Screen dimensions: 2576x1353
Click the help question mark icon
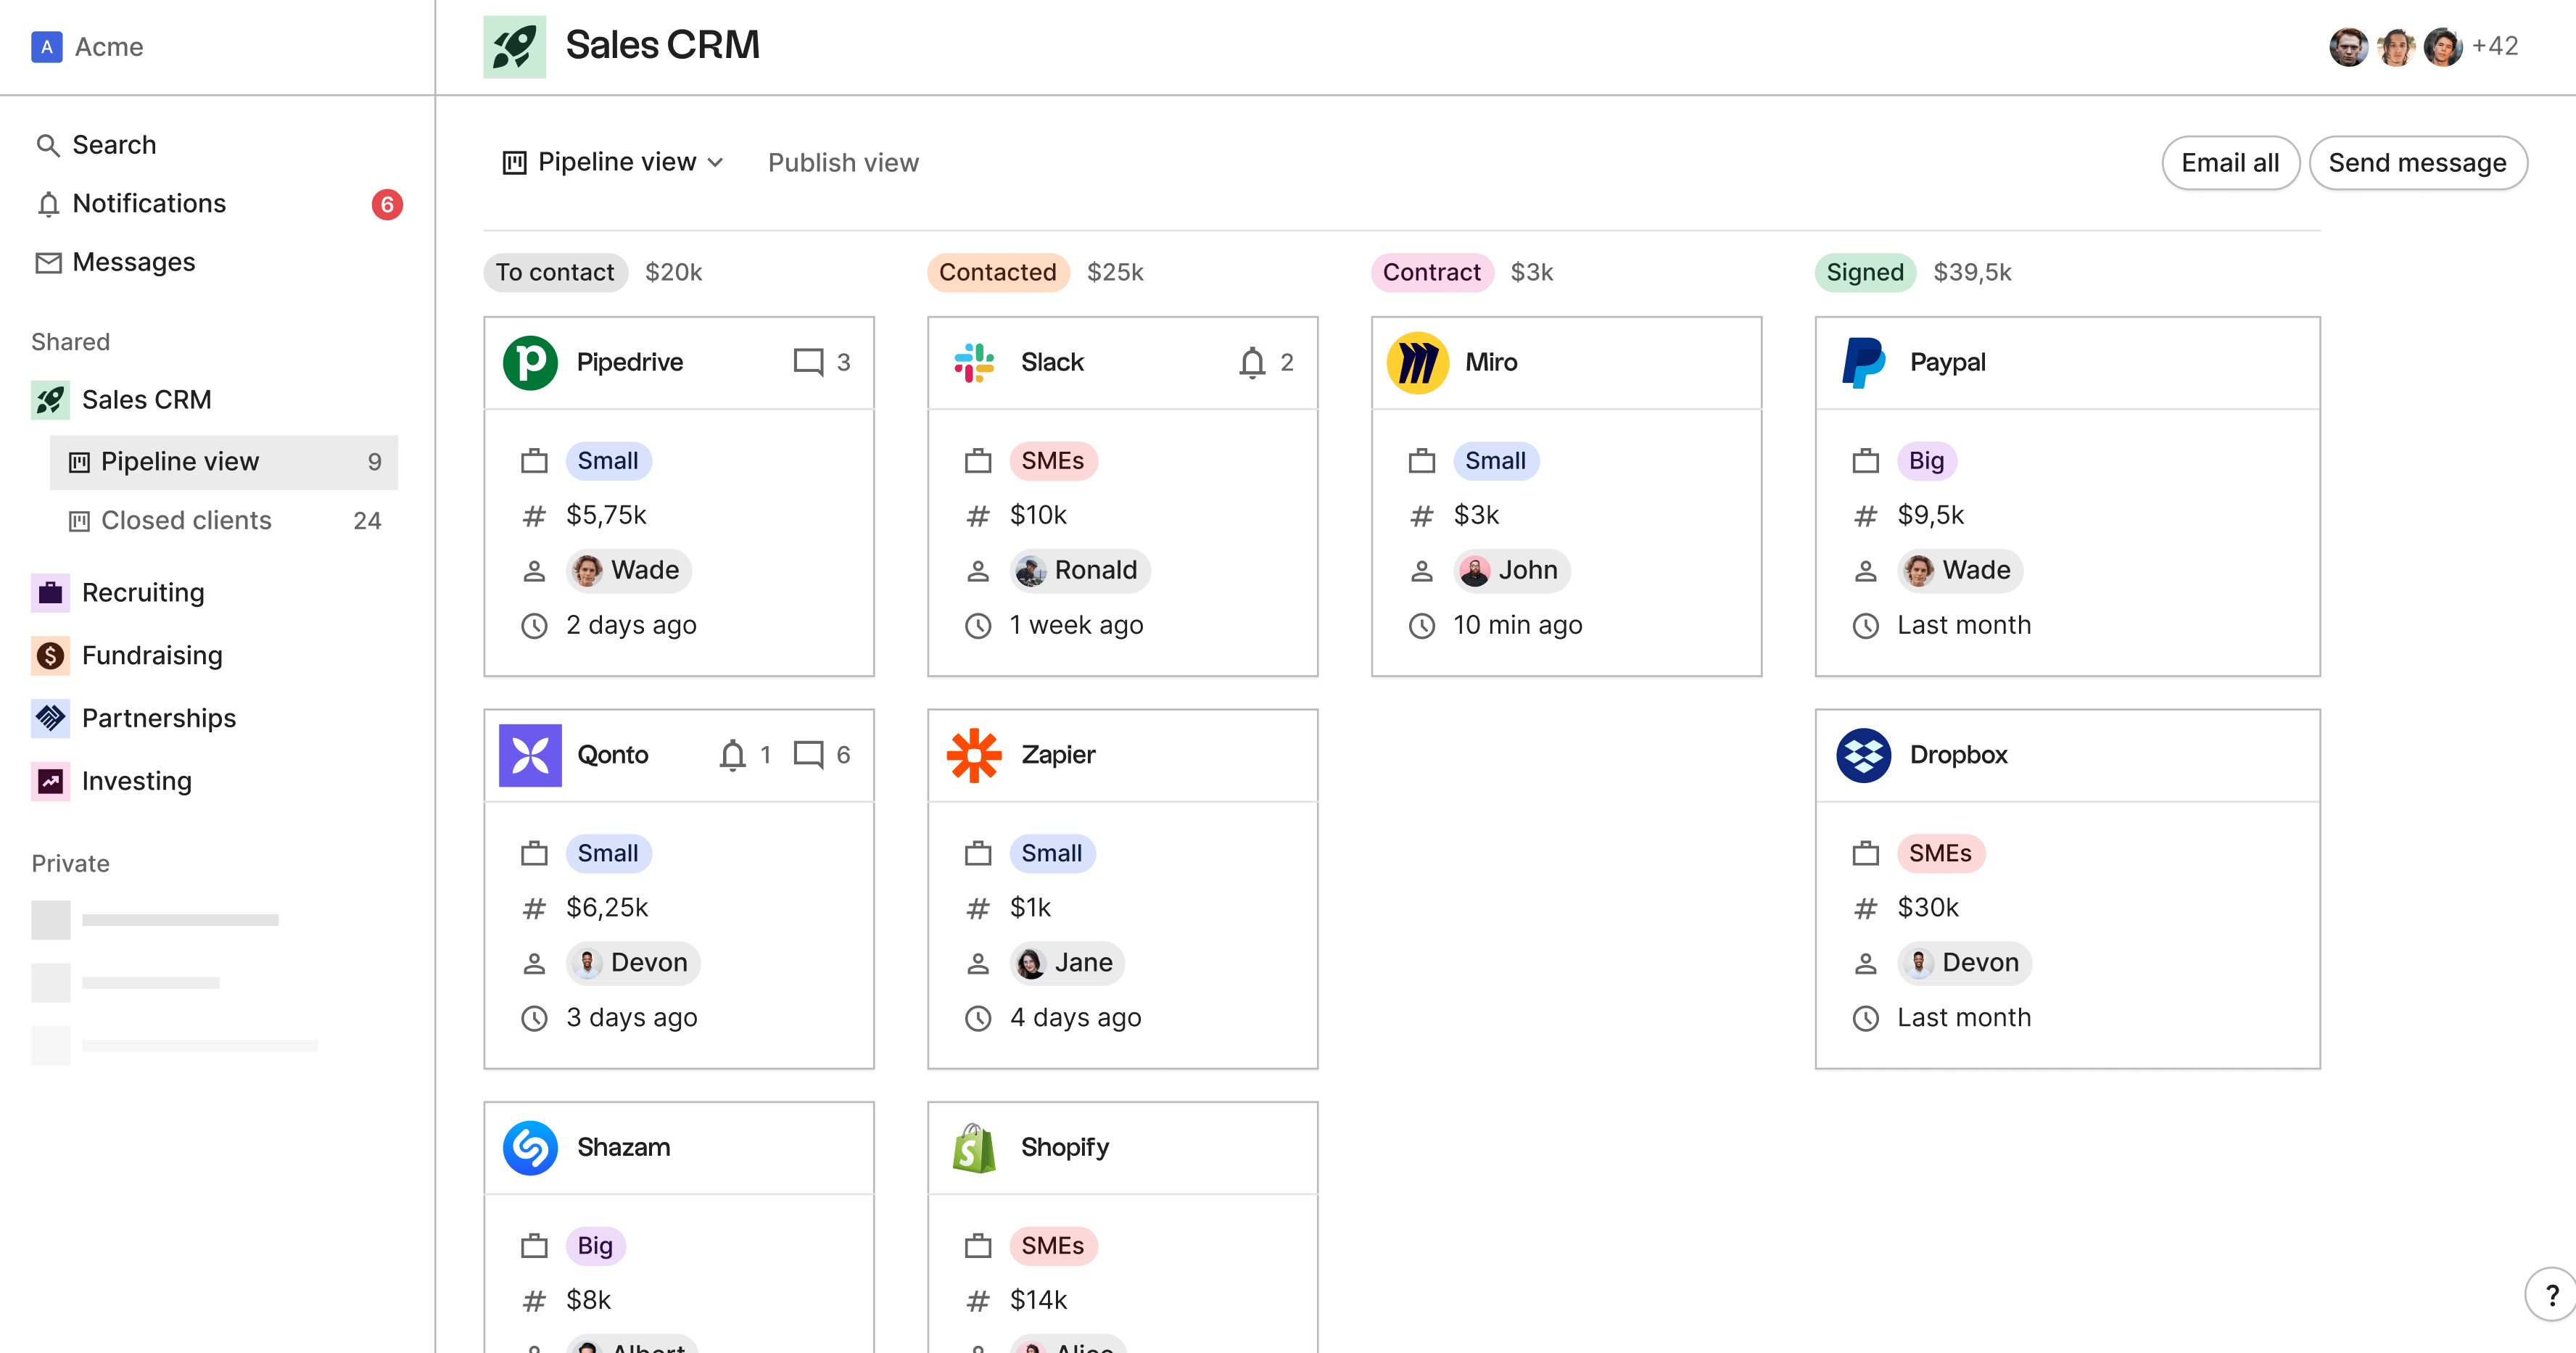point(2551,1296)
